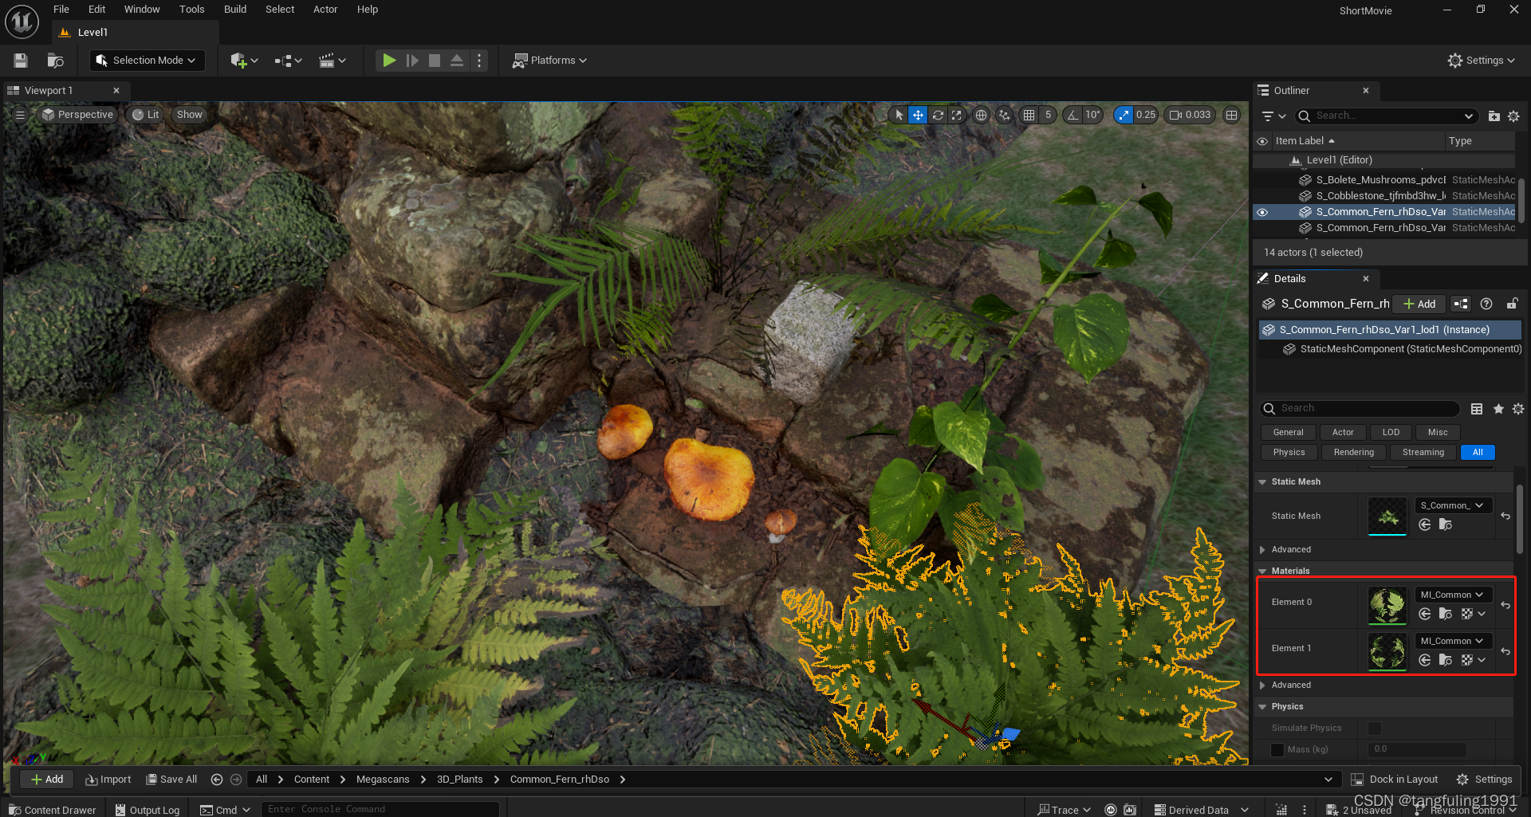Open the Window menu
1531x817 pixels.
point(142,10)
